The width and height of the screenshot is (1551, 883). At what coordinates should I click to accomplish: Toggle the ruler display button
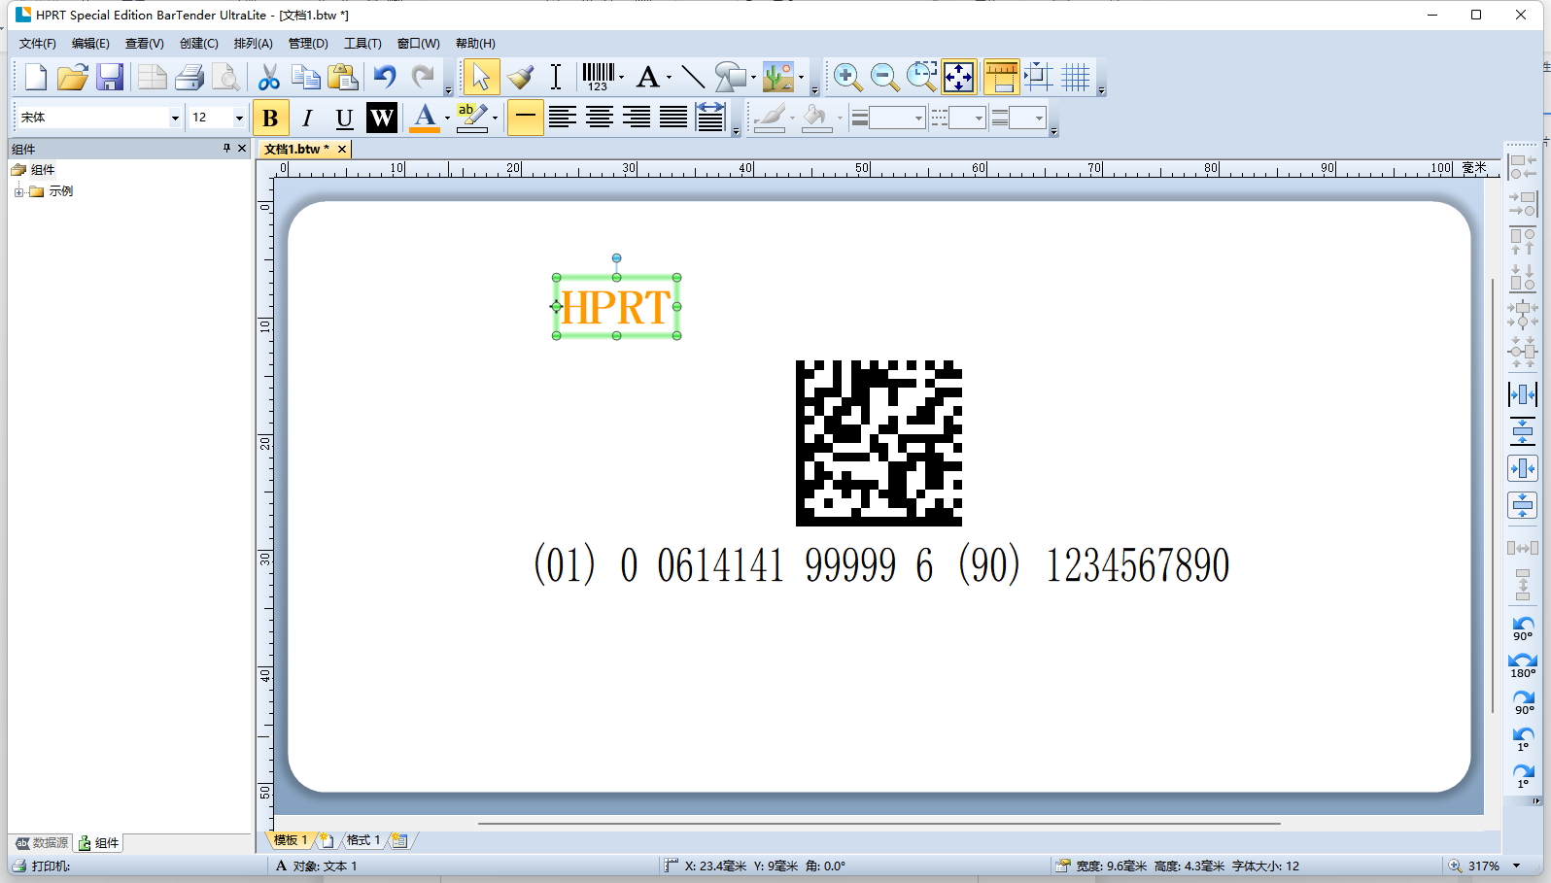click(1001, 77)
